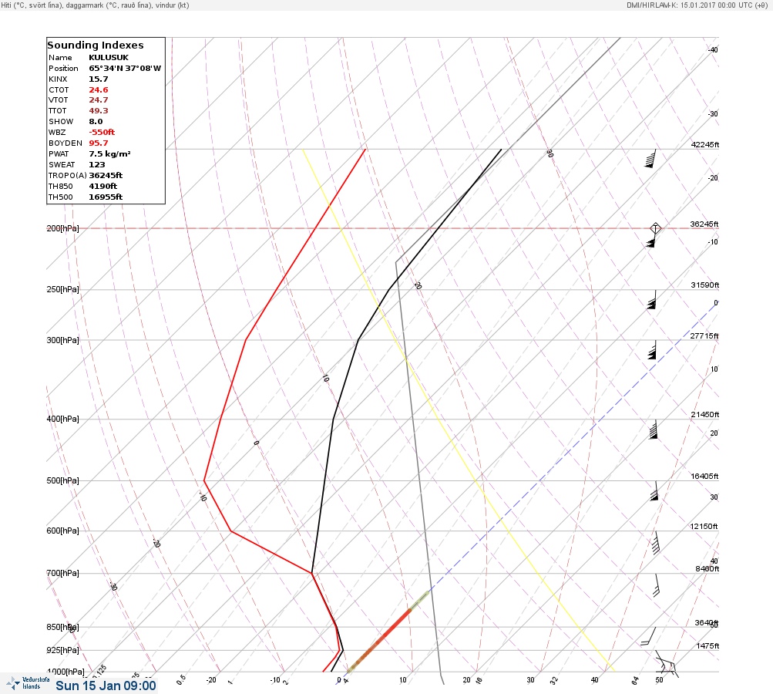Click the wind barb at the 400[hPa] level
Viewport: 773px width, 694px height.
654,430
